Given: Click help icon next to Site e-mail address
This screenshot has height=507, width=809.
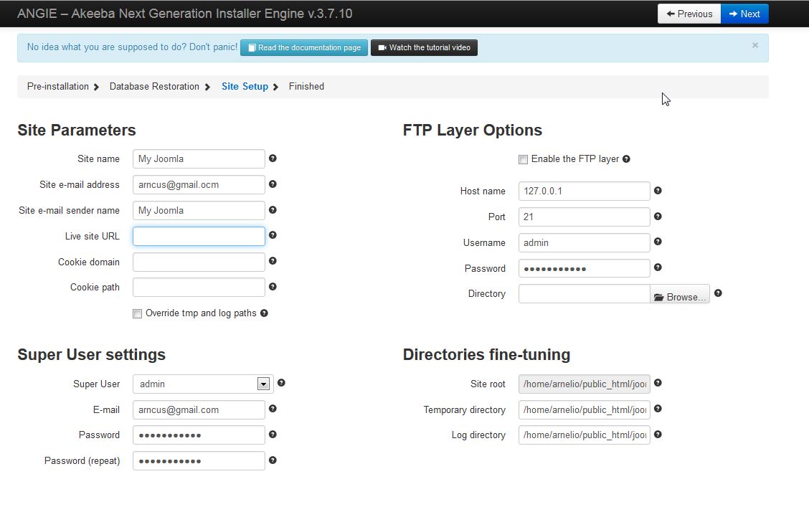Looking at the screenshot, I should [x=273, y=184].
